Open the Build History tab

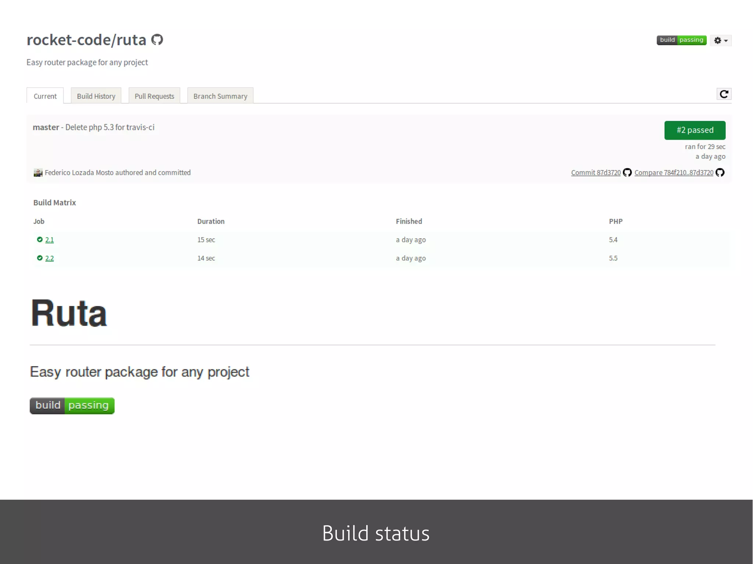pos(96,96)
